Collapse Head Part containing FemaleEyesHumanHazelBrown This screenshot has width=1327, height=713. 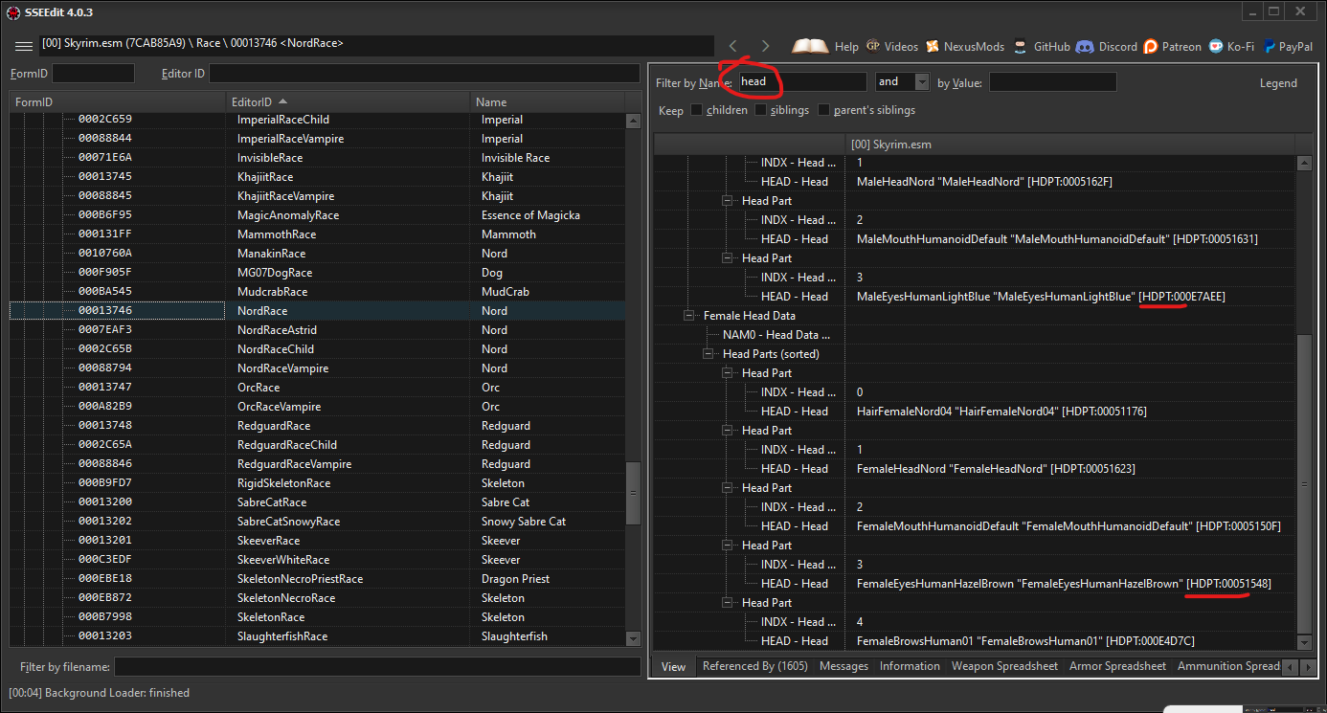728,545
